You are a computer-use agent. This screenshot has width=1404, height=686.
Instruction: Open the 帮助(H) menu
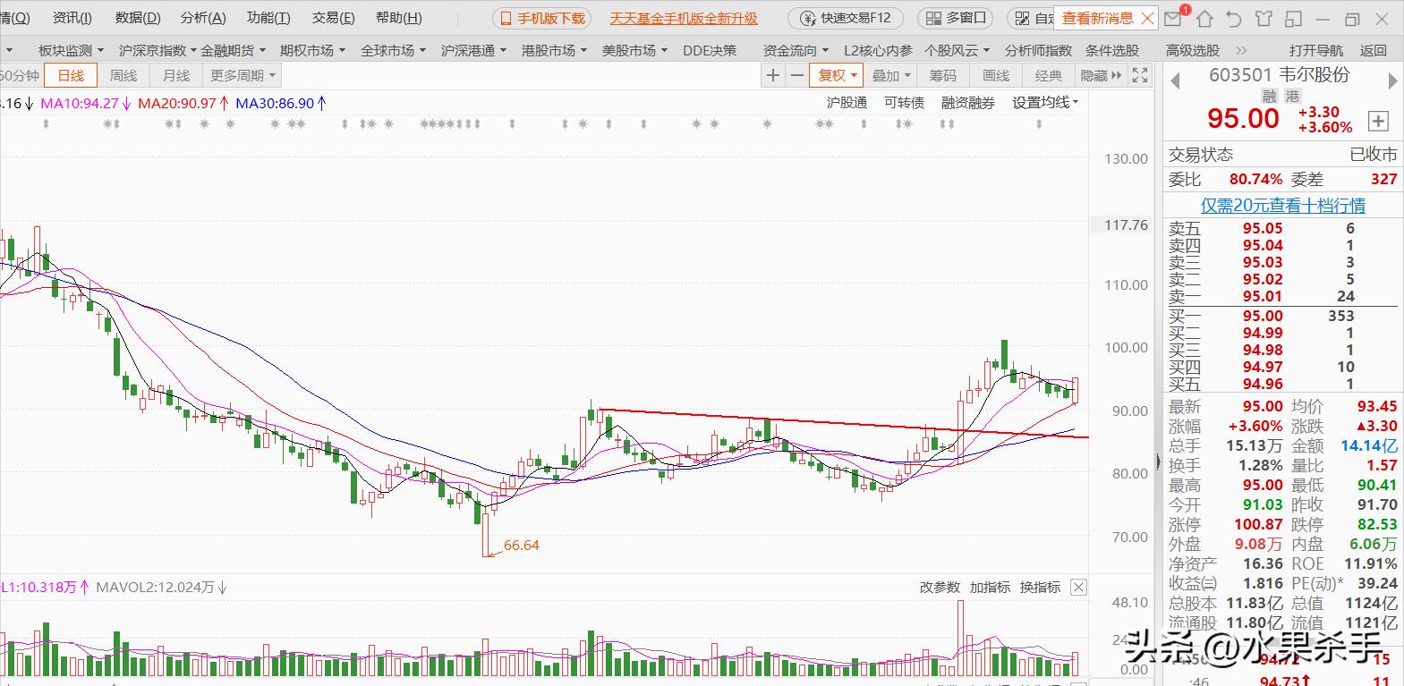[x=398, y=18]
